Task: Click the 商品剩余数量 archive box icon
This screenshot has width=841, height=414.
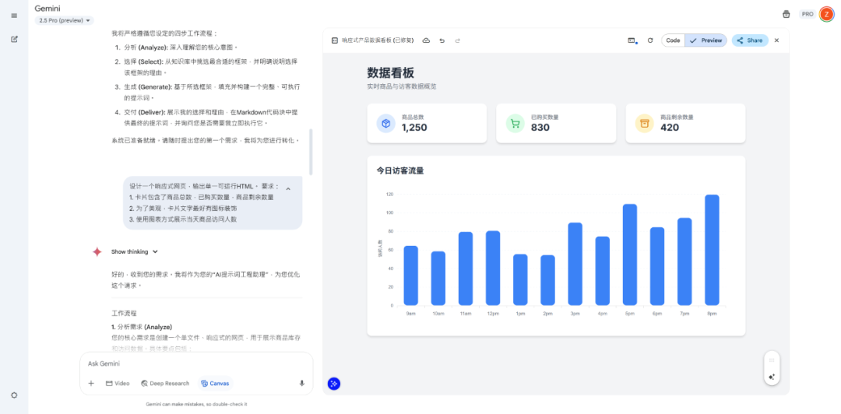Action: click(x=645, y=123)
